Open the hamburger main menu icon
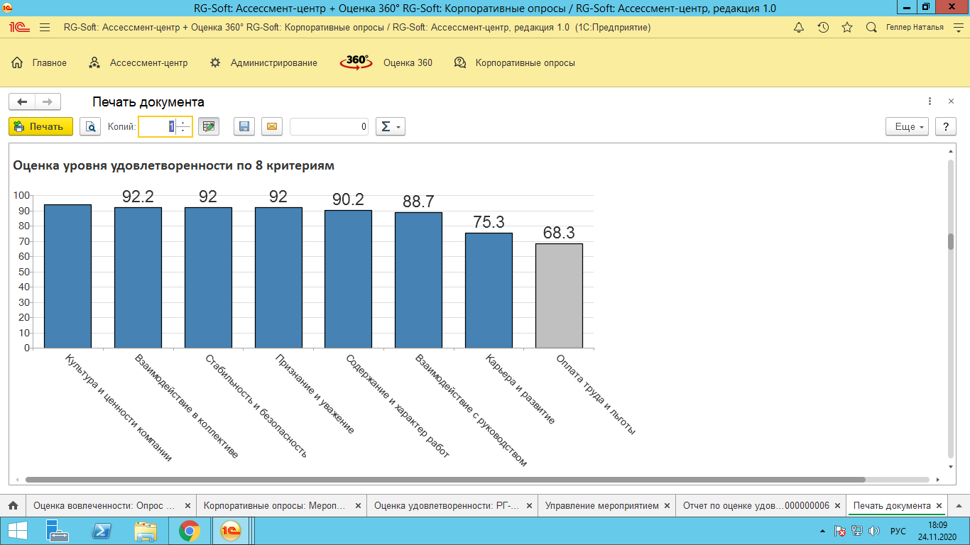 (x=45, y=28)
